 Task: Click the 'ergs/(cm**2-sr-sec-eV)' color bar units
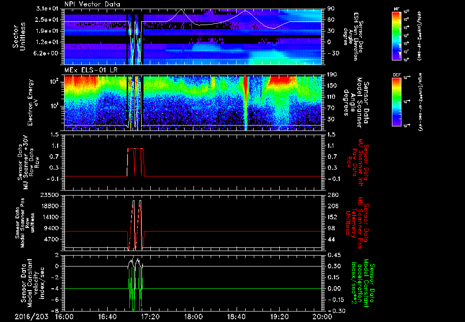(420, 101)
